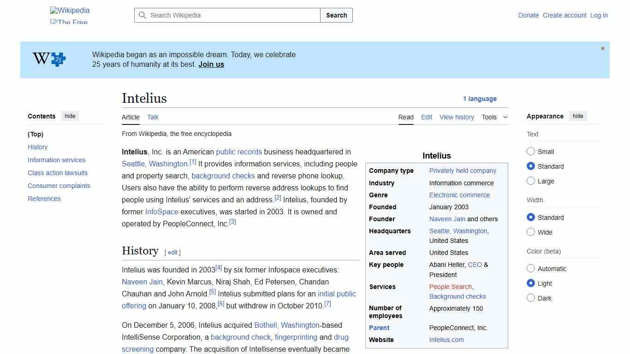Screen dimensions: 630x354
Task: Click the magnifying glass search icon
Action: pos(143,15)
